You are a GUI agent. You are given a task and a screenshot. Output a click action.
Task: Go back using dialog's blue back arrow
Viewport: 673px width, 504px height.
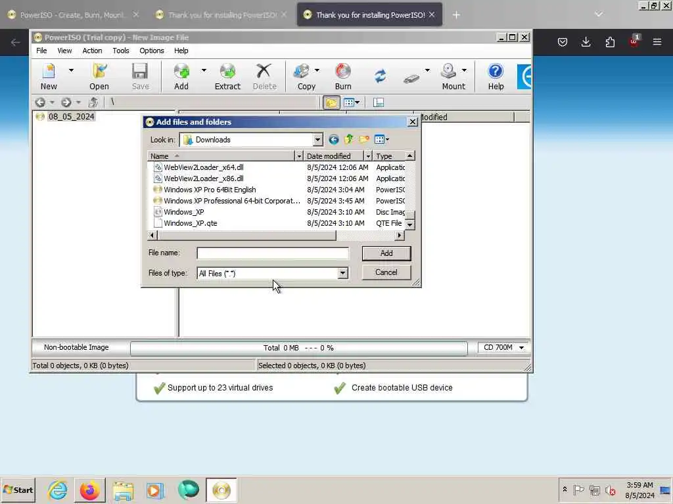333,140
